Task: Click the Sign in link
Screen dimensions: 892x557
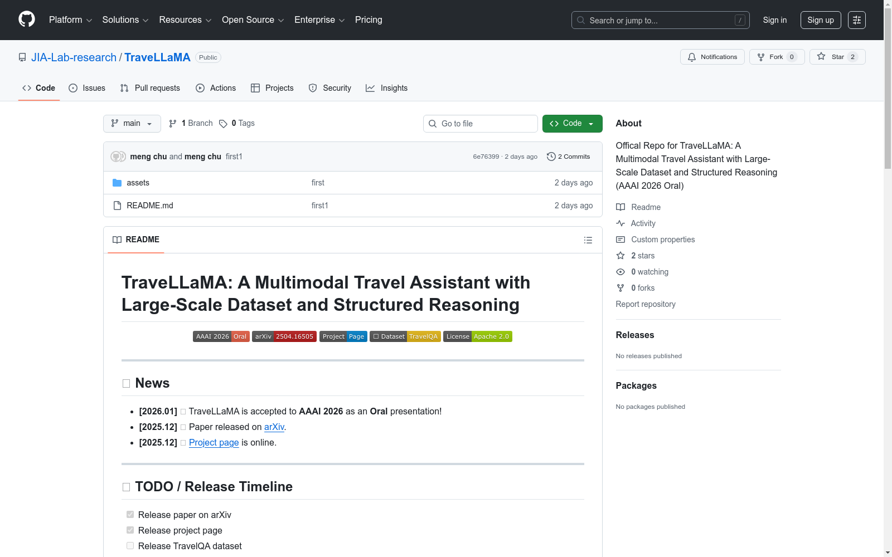Action: (x=775, y=20)
